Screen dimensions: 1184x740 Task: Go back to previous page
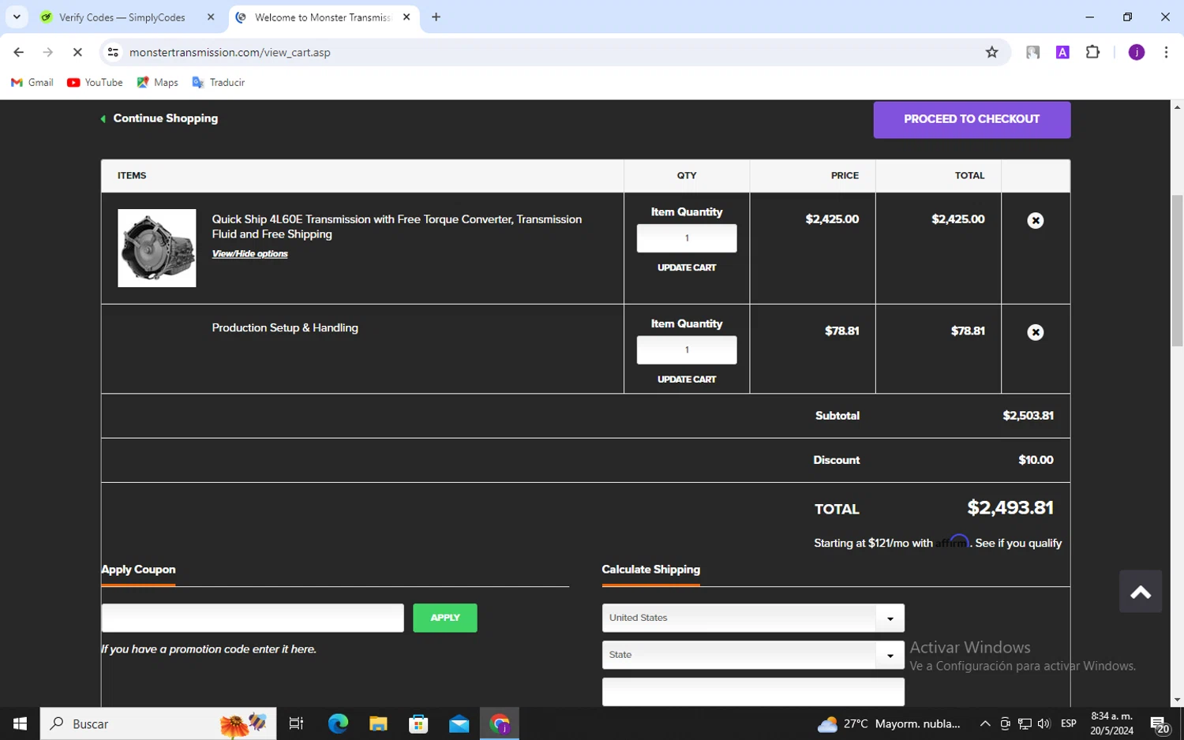pos(19,53)
